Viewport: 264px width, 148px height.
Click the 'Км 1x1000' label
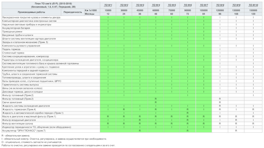[x=91, y=10]
